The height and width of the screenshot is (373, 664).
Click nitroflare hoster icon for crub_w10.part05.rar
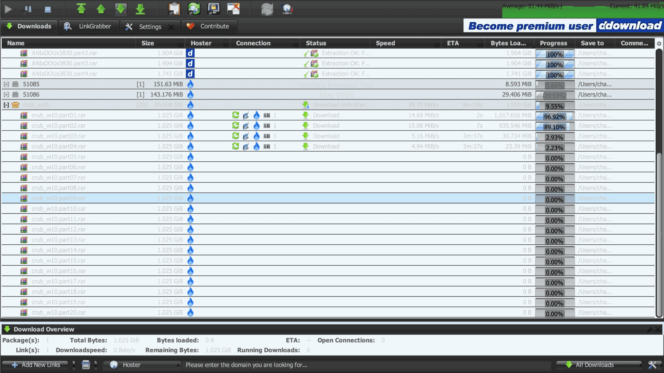click(x=191, y=157)
